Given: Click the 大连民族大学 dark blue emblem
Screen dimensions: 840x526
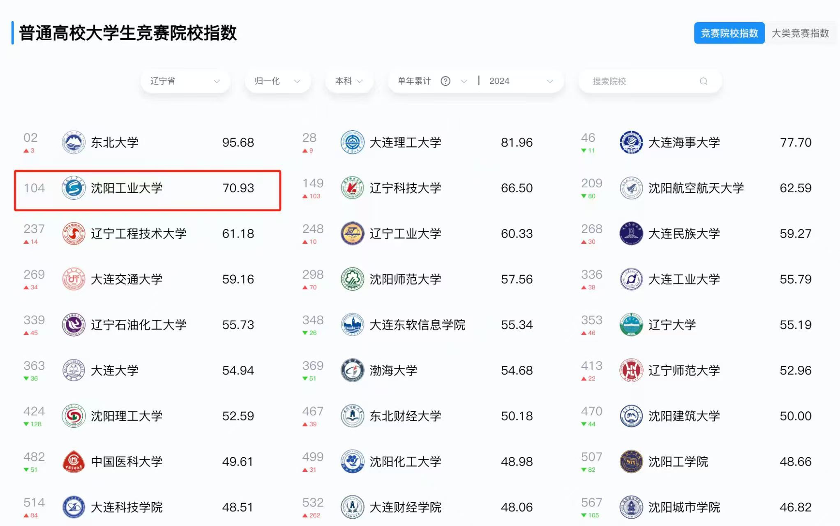Looking at the screenshot, I should pos(631,234).
